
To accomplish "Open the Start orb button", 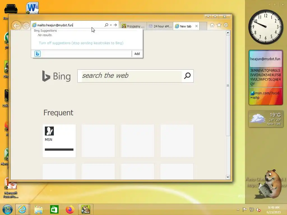I will coord(8,209).
